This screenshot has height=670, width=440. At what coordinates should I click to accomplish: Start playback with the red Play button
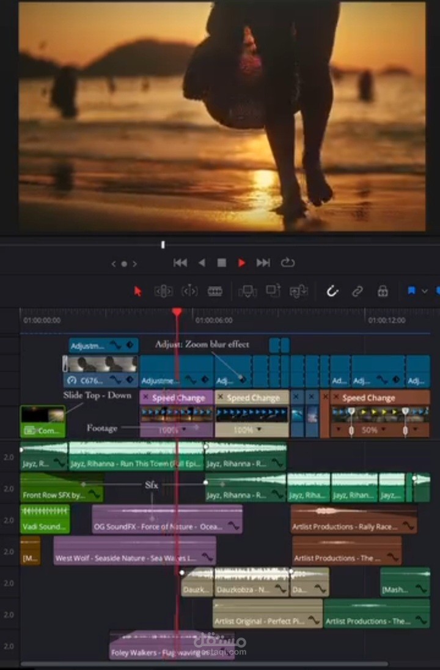(241, 262)
